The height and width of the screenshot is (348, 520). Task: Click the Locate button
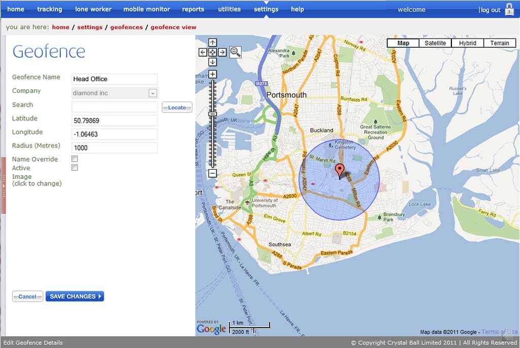coord(177,107)
